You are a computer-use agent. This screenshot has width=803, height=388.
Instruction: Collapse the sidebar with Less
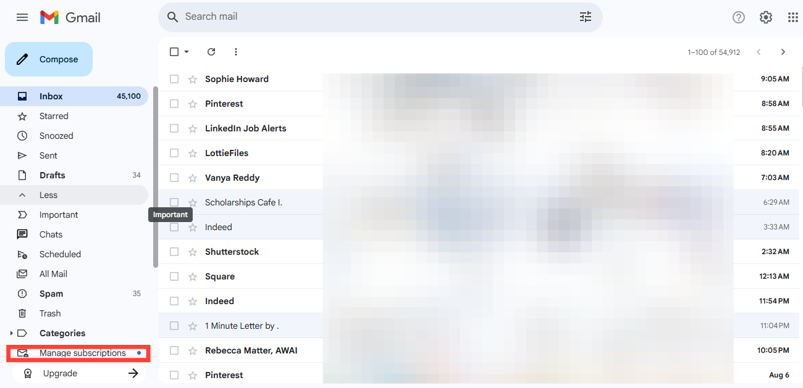pyautogui.click(x=48, y=195)
